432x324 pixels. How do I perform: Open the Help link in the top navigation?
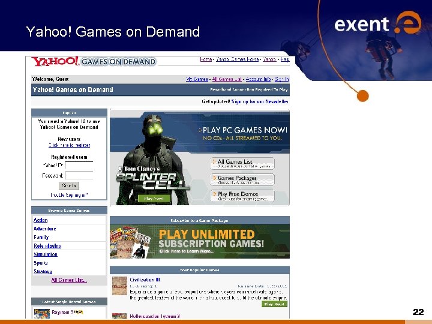[285, 59]
